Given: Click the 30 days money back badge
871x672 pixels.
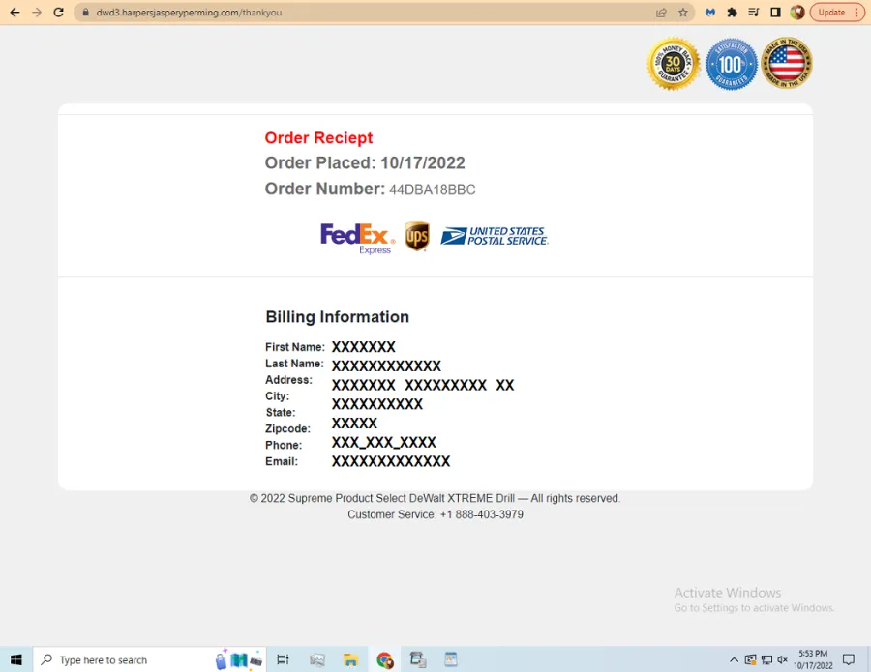Looking at the screenshot, I should (x=674, y=64).
